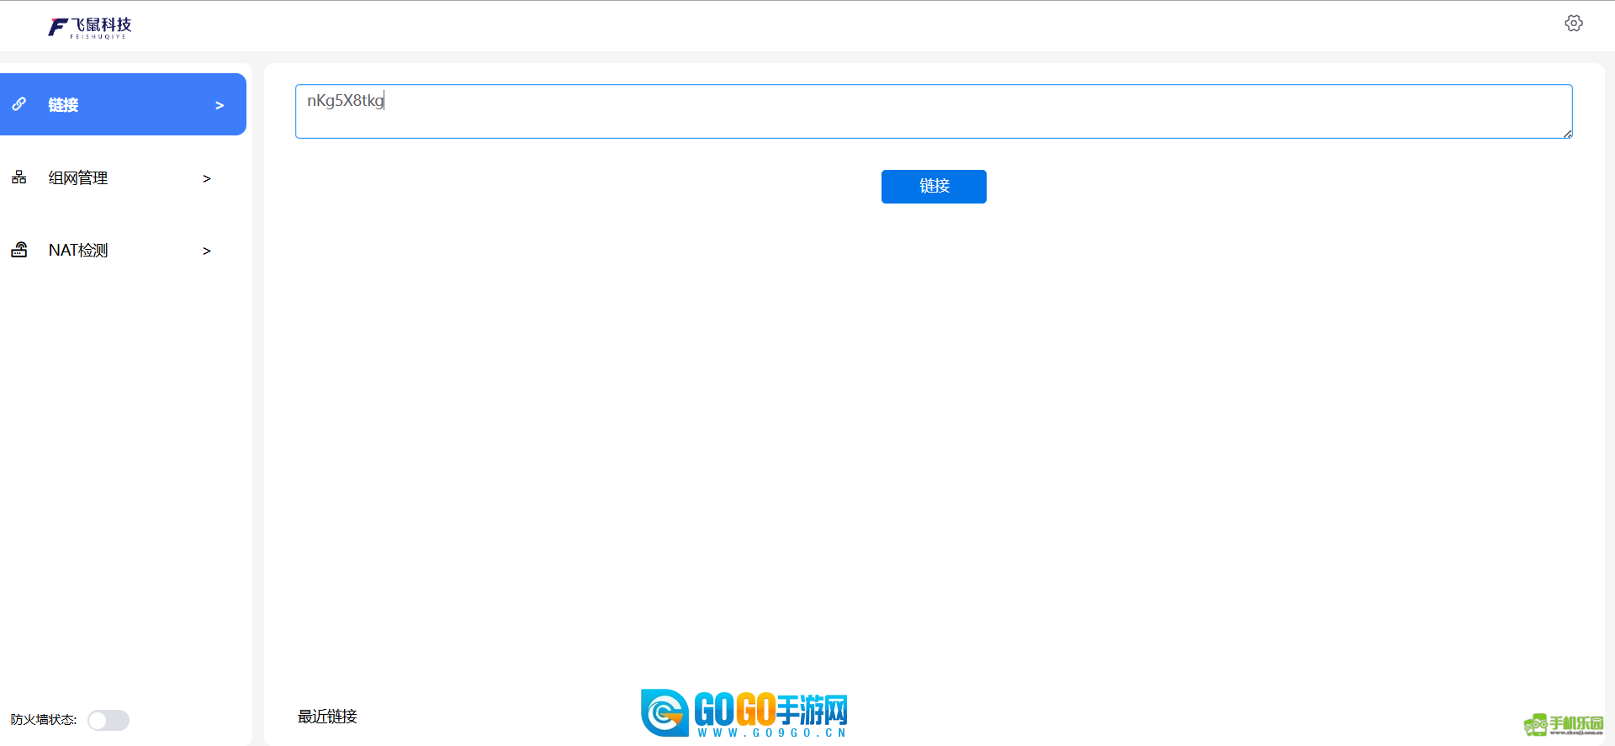
Task: Click the www.go9go.cn watermark text
Action: coord(771,733)
